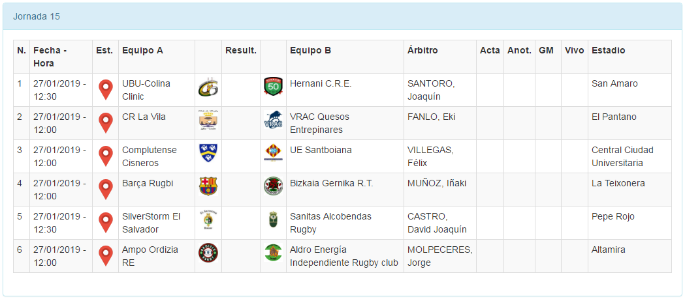Click the Equipo A column header
This screenshot has width=685, height=299.
(x=142, y=50)
